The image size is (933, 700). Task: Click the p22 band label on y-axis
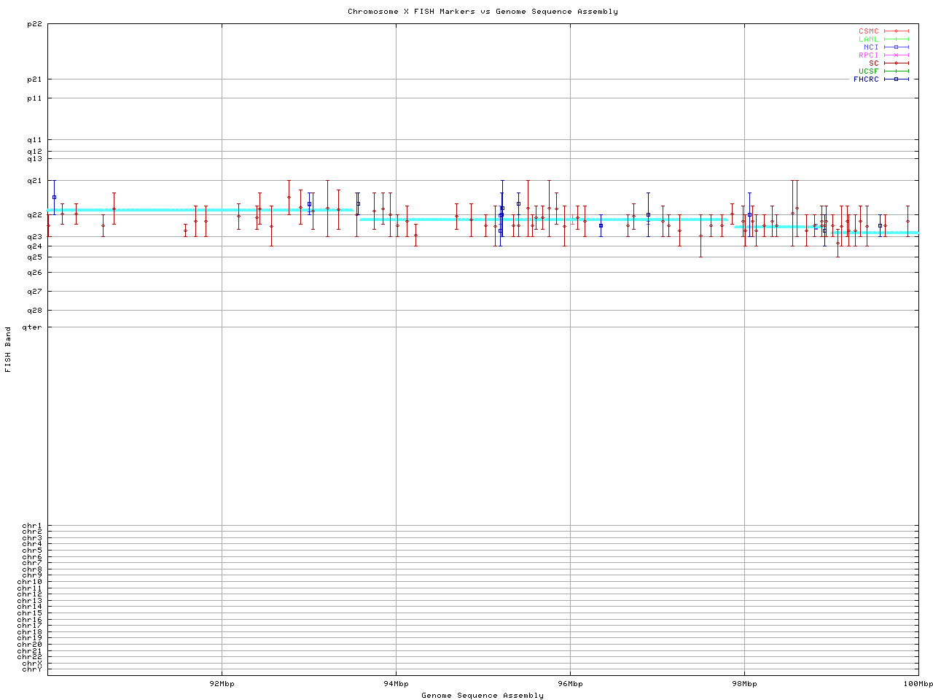pos(34,24)
